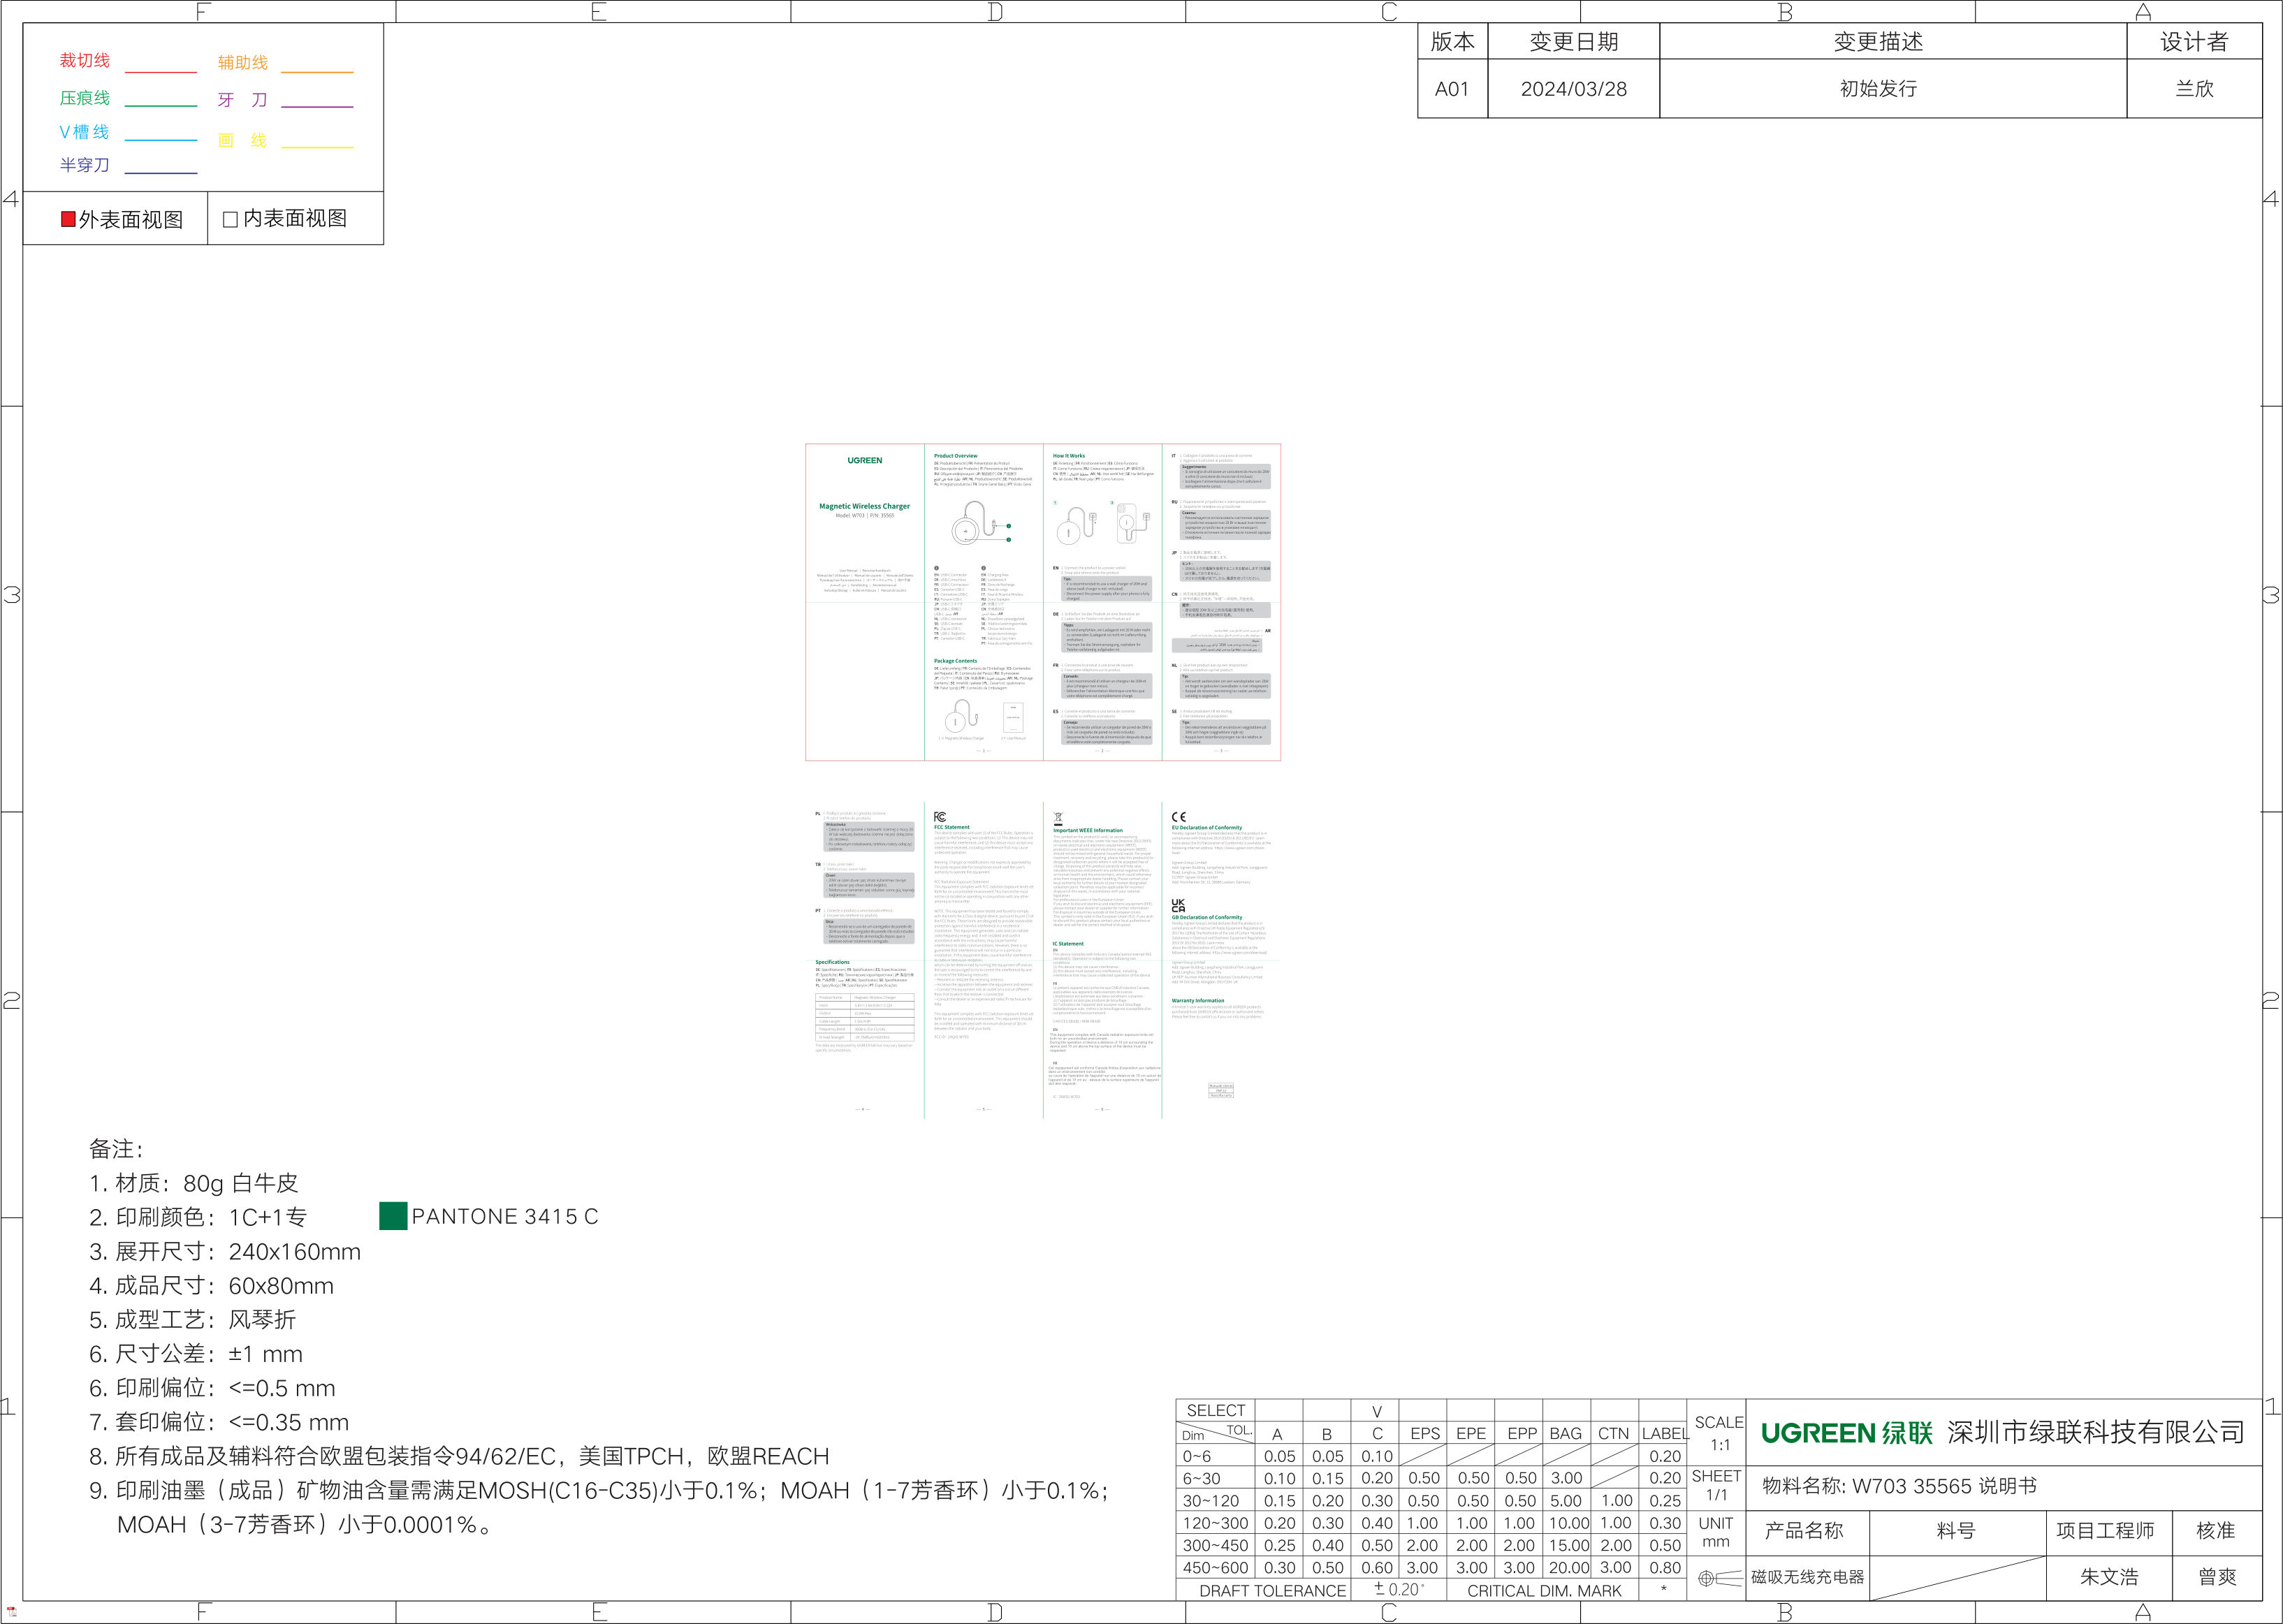This screenshot has height=1624, width=2283.
Task: Click the CE mark icon
Action: coord(1178,817)
